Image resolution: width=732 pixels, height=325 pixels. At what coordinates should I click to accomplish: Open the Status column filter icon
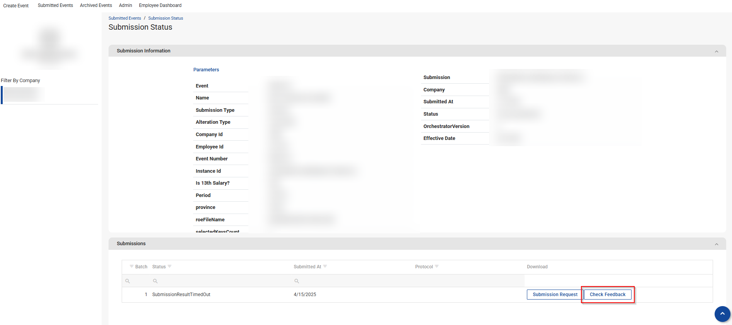[170, 266]
